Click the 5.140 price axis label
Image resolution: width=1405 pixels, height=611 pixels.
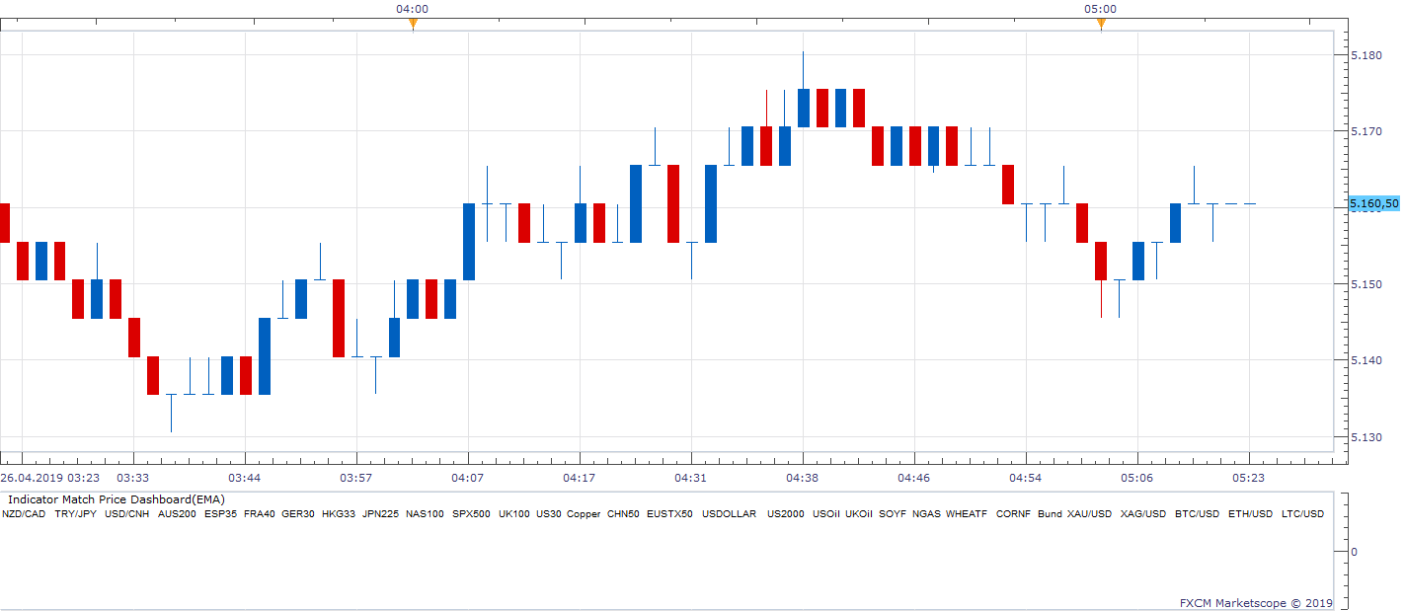coord(1366,360)
